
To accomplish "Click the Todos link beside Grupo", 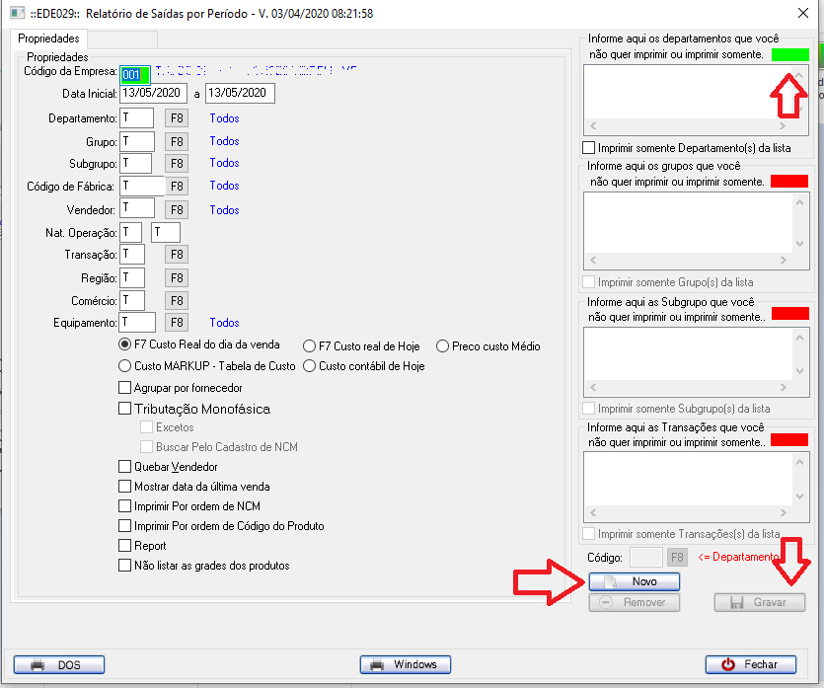I will point(224,141).
